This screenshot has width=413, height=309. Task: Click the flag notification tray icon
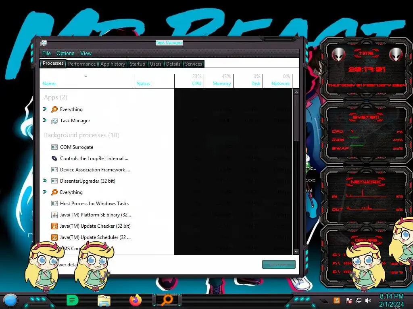coord(349,300)
